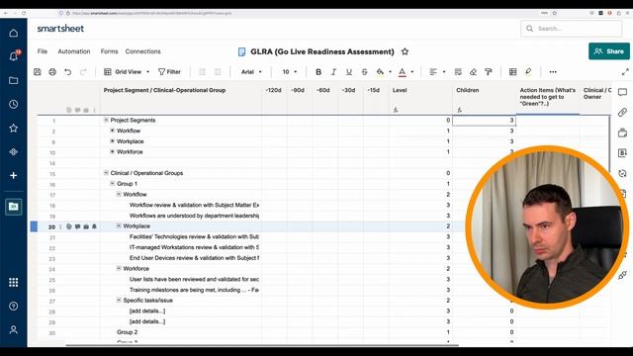Click the Highlight Changes marker icon
This screenshot has width=633, height=356.
pyautogui.click(x=528, y=72)
